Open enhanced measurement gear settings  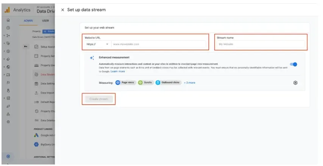tap(295, 83)
